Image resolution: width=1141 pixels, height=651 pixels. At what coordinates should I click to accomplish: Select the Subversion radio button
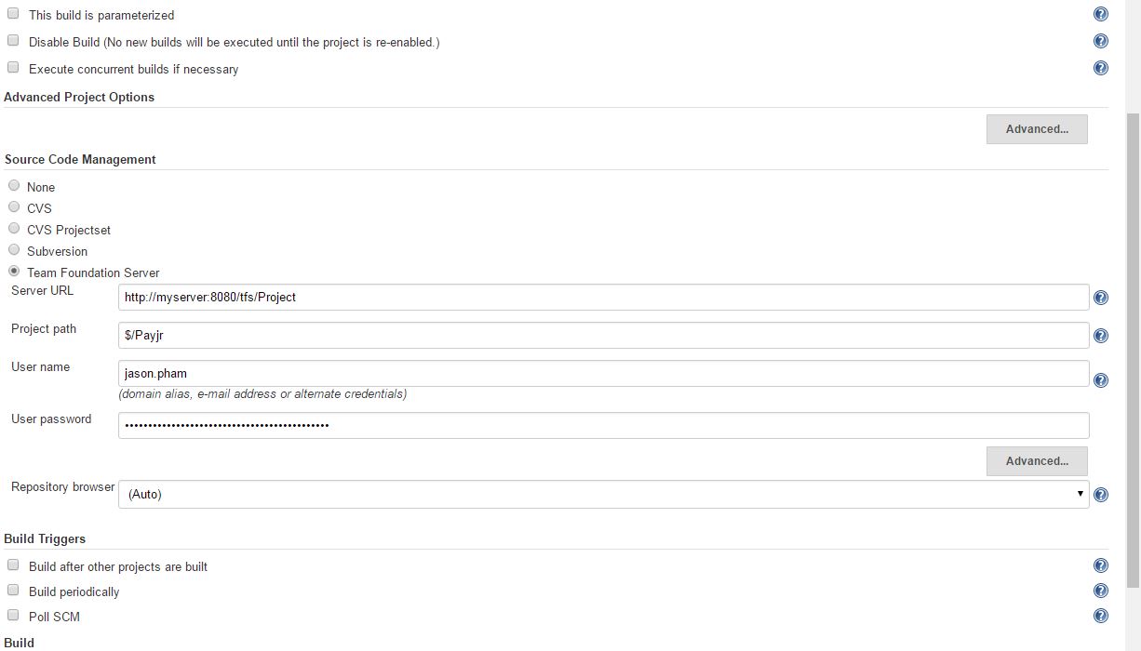click(14, 250)
